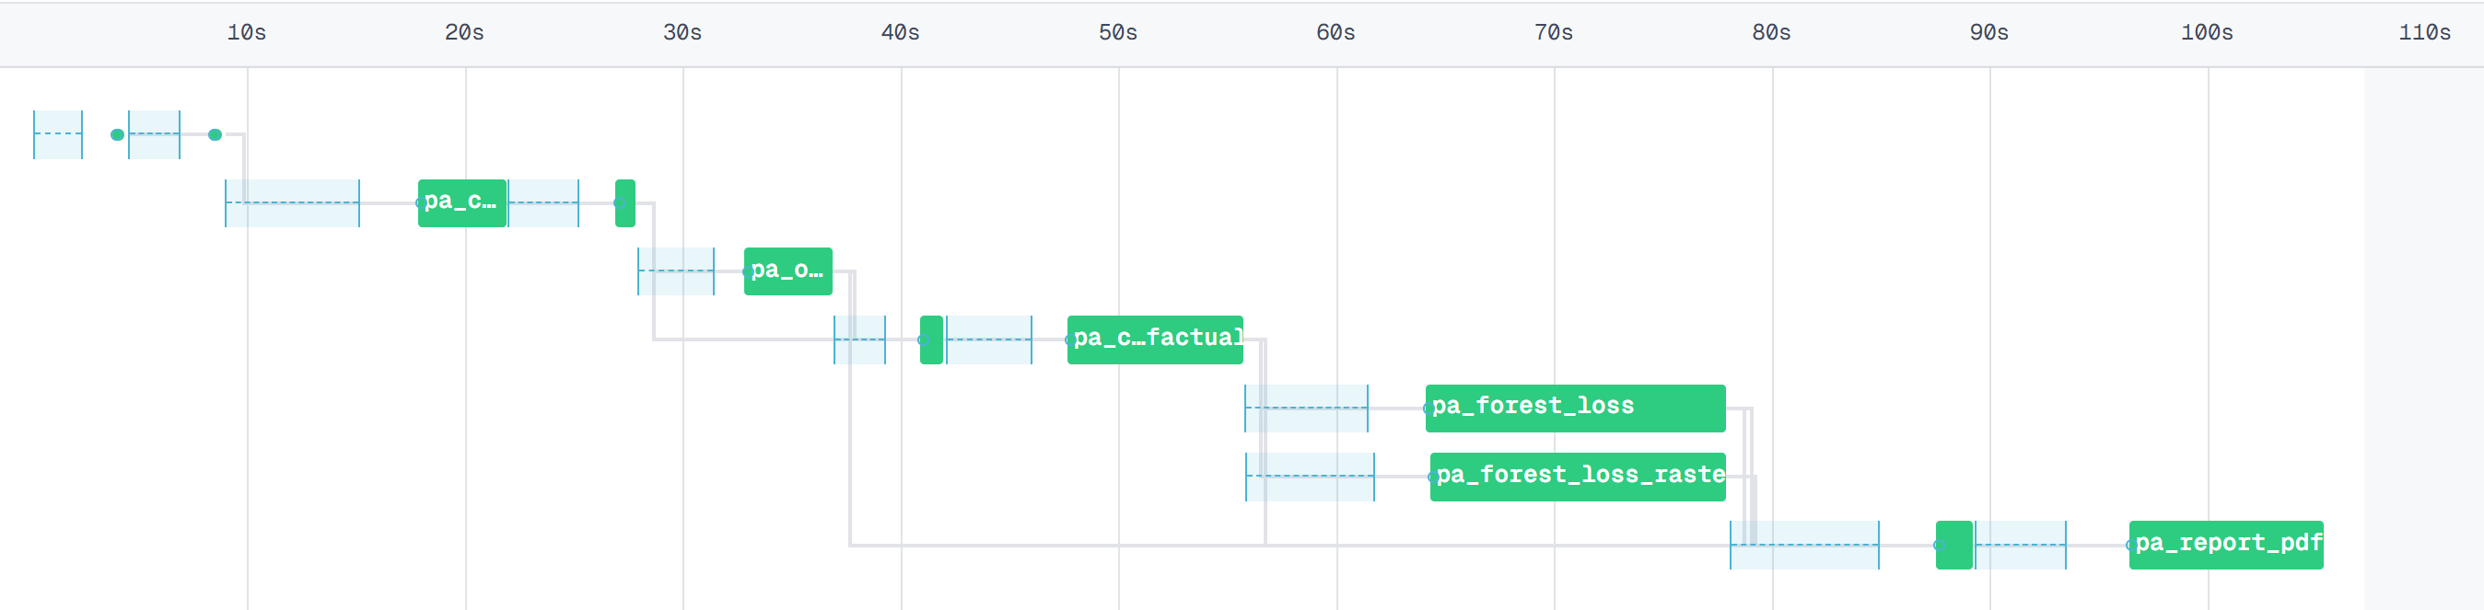Viewport: 2484px width, 610px height.
Task: Select the pa_c… task bar near 20s
Action: 461,202
